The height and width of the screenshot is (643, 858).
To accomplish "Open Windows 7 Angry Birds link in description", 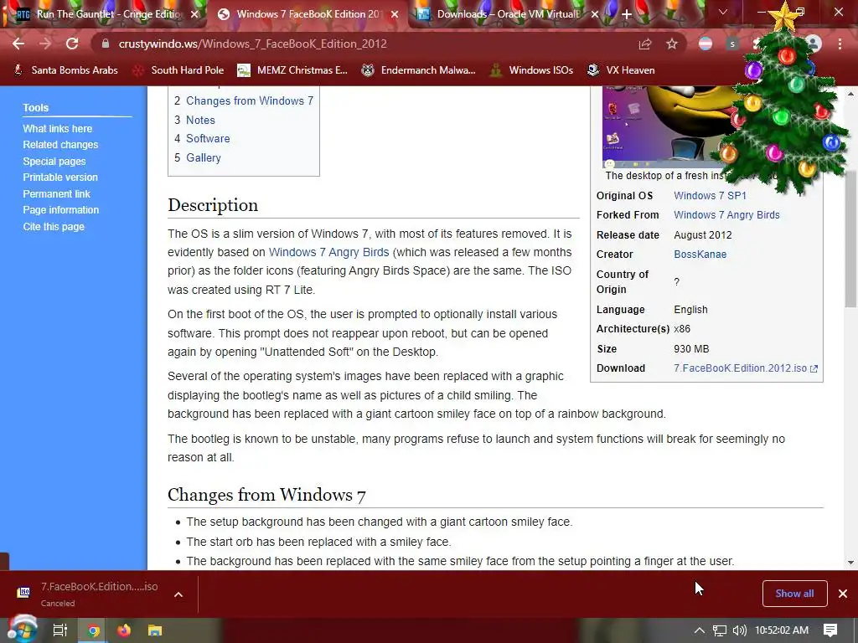I will (328, 252).
